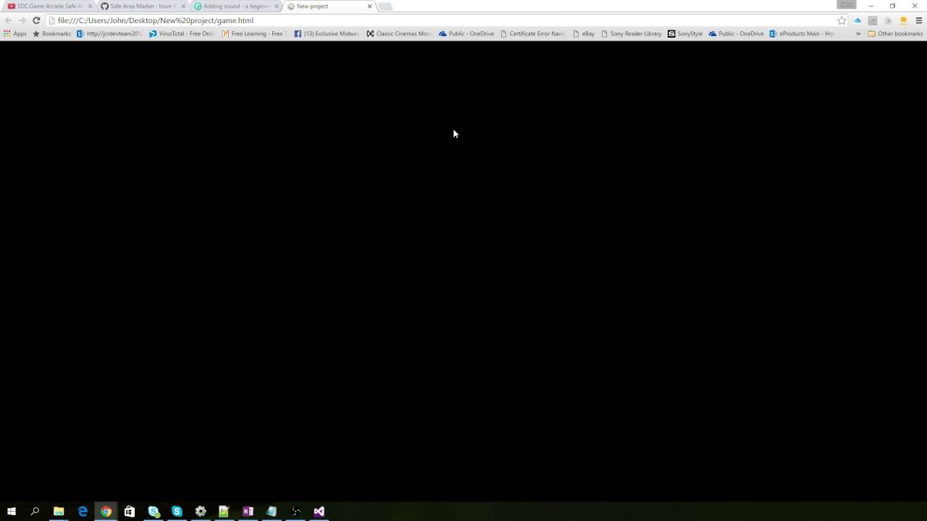The width and height of the screenshot is (927, 521).
Task: Close the SDC.Game Arcade Safe tab
Action: click(x=90, y=6)
